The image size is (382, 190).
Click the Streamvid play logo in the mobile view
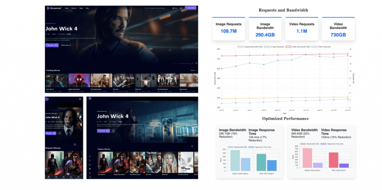tap(47, 99)
